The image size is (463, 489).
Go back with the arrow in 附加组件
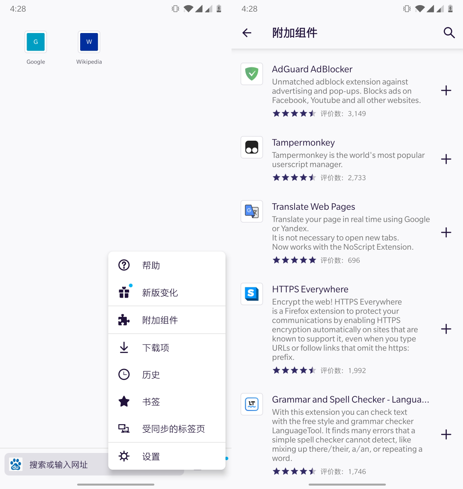pos(247,33)
